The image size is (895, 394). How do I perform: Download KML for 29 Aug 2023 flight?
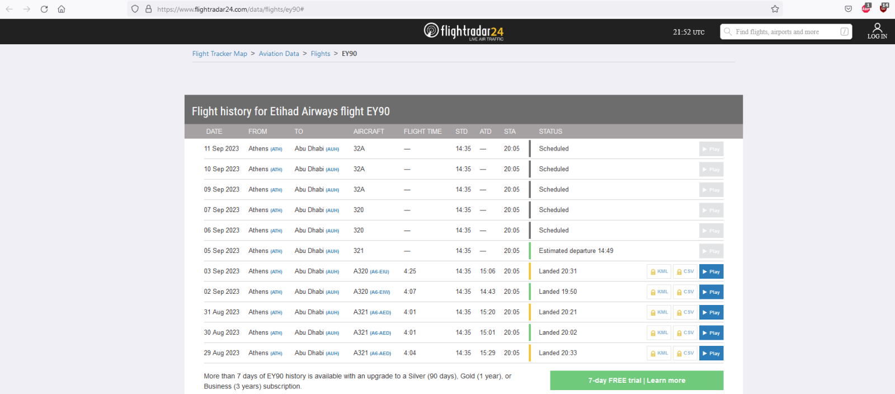point(659,353)
